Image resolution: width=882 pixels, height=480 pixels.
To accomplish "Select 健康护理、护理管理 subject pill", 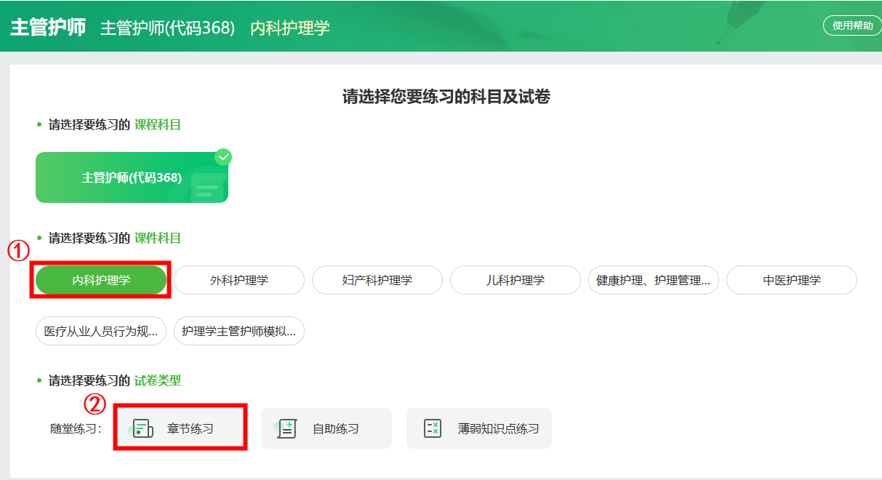I will 654,280.
